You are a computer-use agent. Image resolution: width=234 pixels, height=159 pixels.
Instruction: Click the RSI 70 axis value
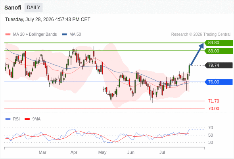click(211, 128)
